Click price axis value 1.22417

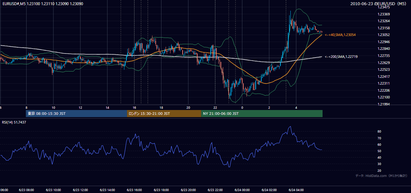coord(384,77)
